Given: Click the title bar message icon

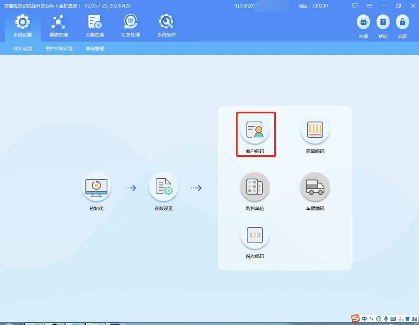Looking at the screenshot, I should [x=355, y=6].
